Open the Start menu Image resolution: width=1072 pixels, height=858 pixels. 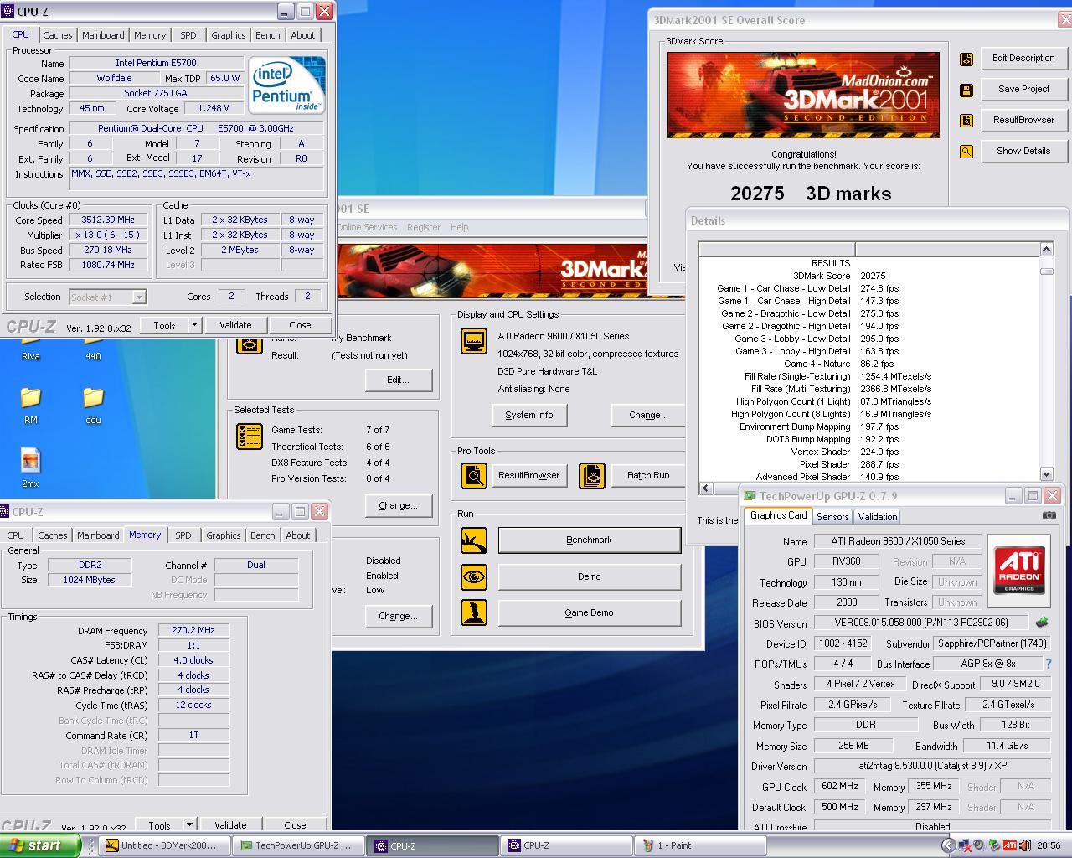tap(40, 845)
